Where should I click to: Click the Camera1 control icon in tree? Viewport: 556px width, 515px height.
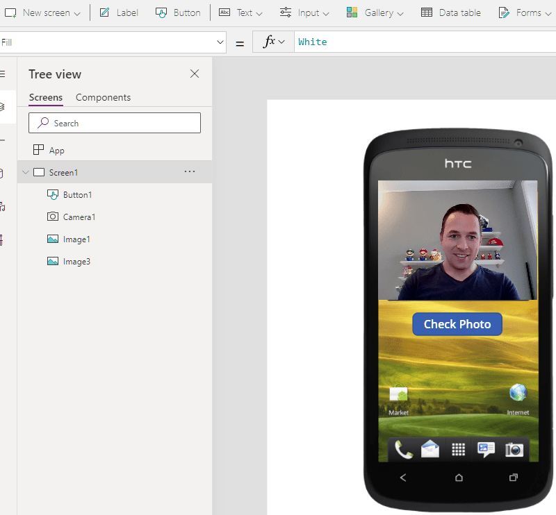pos(53,217)
